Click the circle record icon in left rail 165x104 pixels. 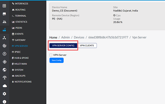point(4,54)
